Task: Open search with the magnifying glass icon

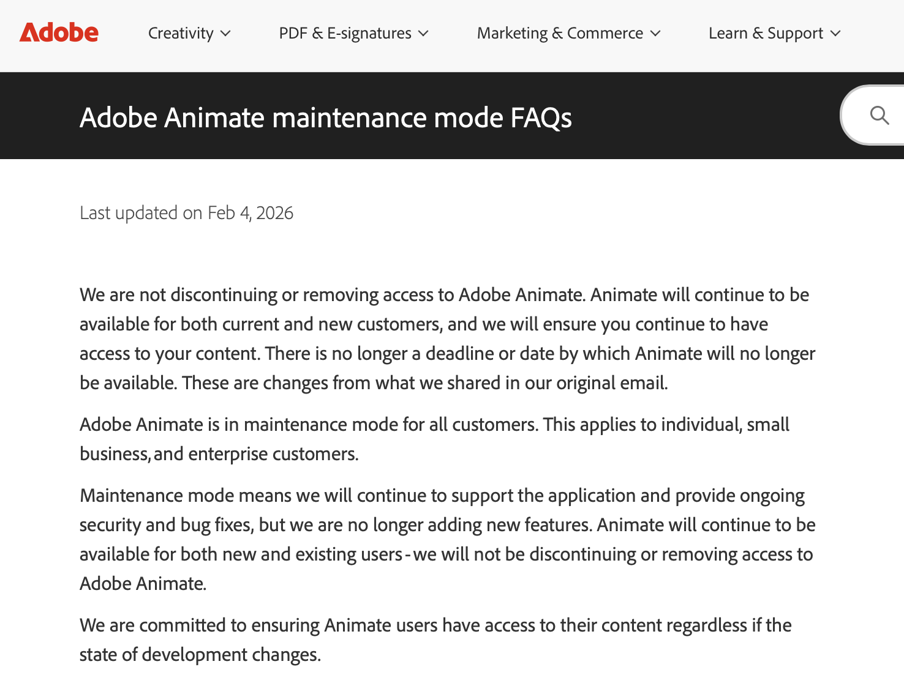Action: coord(879,115)
